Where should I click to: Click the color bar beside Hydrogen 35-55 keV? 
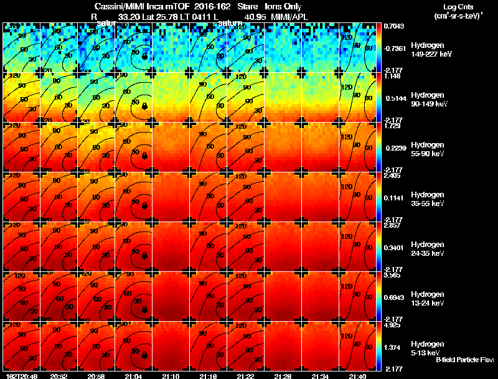click(x=378, y=197)
